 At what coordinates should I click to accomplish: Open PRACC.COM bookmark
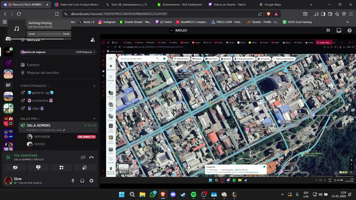pyautogui.click(x=226, y=22)
